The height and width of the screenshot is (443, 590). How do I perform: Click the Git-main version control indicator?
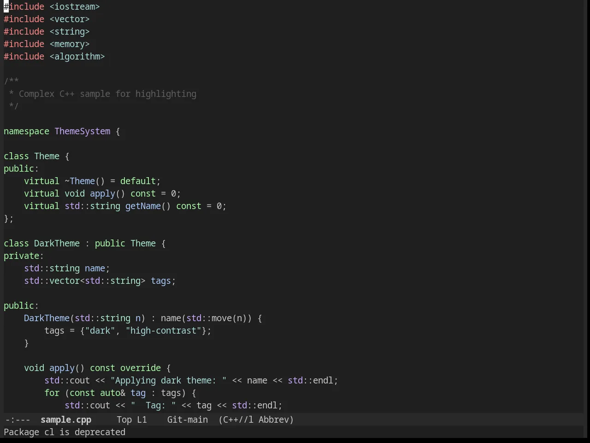click(x=188, y=419)
